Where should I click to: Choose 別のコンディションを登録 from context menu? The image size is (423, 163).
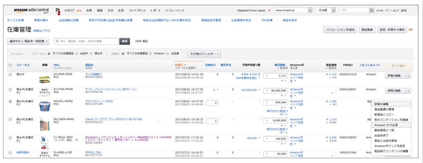pos(391,120)
